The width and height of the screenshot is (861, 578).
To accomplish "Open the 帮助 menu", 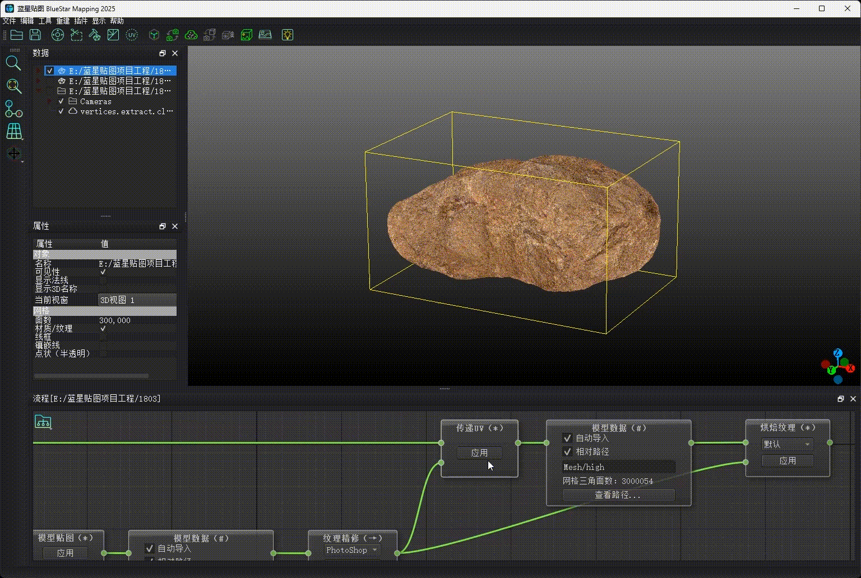I will (117, 21).
